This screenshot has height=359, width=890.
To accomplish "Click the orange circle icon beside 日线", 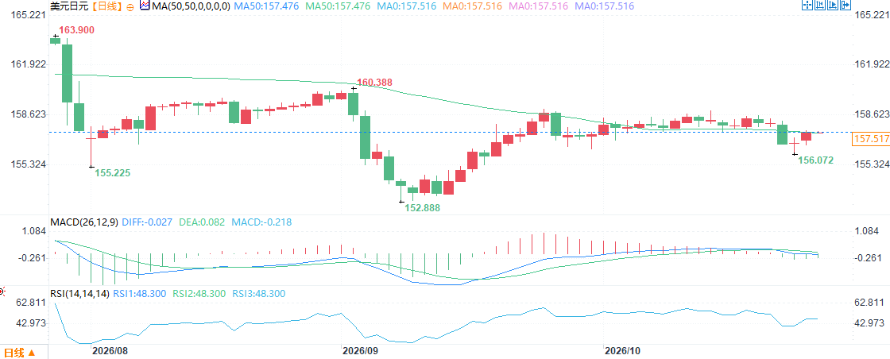I will [130, 6].
